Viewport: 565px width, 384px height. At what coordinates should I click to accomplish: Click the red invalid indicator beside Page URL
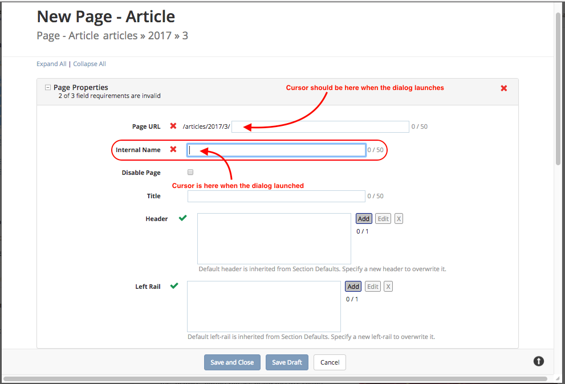pos(174,126)
